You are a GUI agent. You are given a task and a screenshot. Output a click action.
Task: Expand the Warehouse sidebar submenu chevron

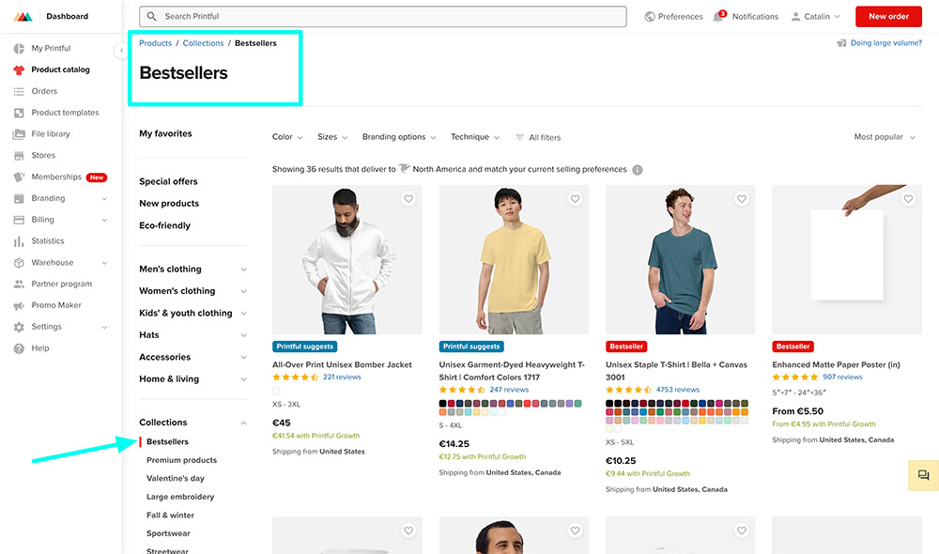click(104, 263)
